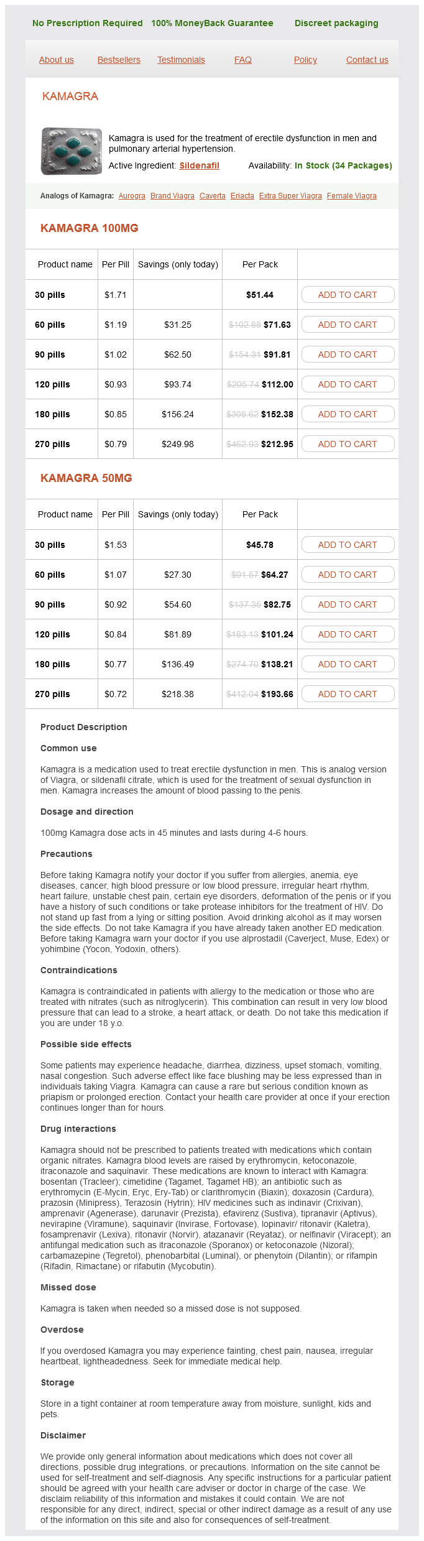
Task: Follow the Sildenafil active ingredient link
Action: click(x=199, y=165)
